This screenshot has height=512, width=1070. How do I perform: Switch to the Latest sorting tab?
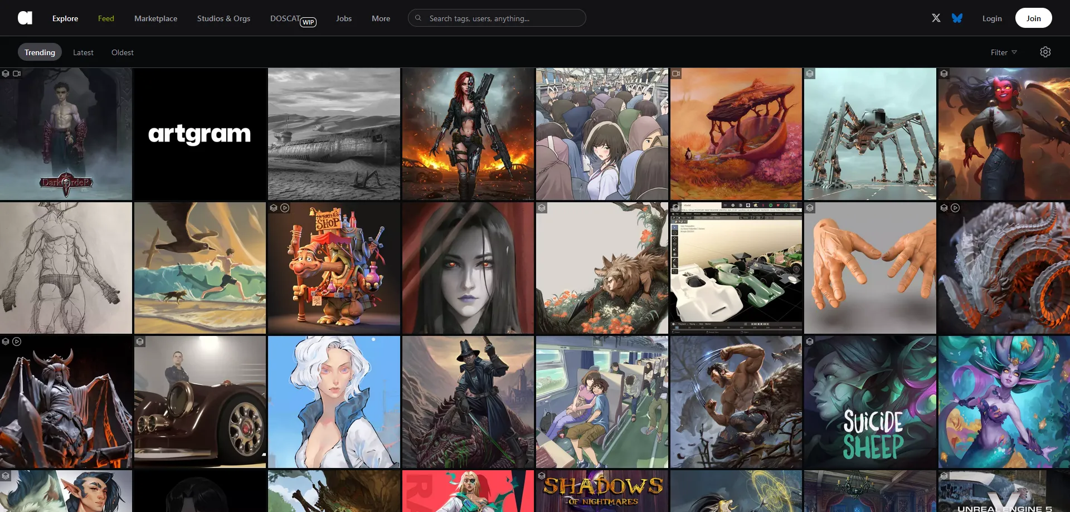tap(83, 52)
